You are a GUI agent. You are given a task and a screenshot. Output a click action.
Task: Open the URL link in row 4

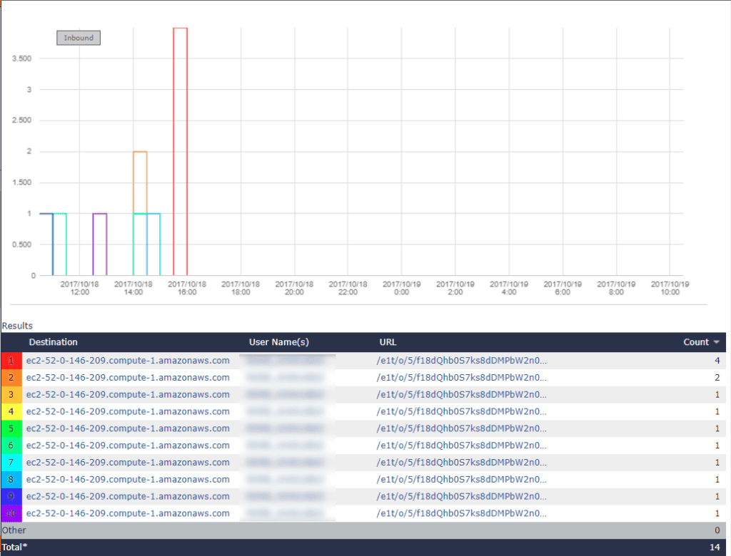coord(462,411)
